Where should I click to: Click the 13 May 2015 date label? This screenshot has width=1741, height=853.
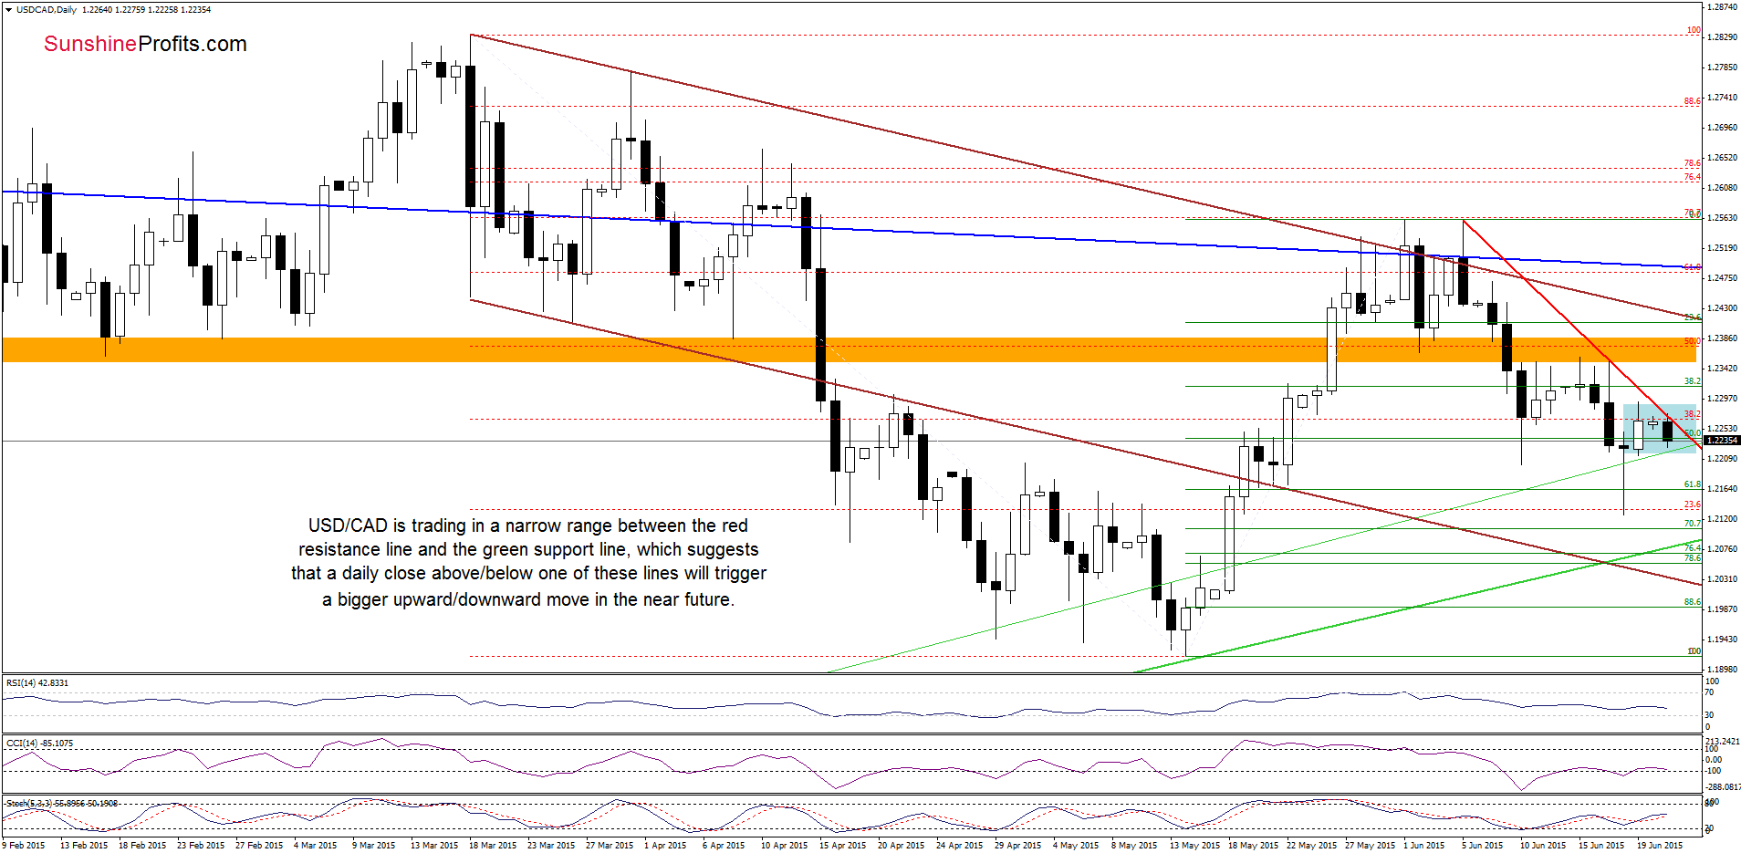1194,845
